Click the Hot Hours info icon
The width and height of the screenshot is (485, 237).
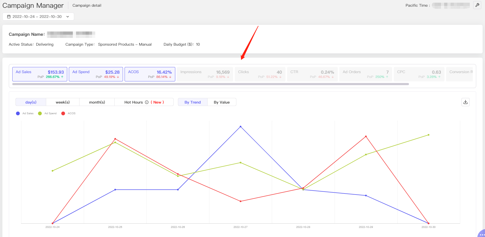click(147, 102)
